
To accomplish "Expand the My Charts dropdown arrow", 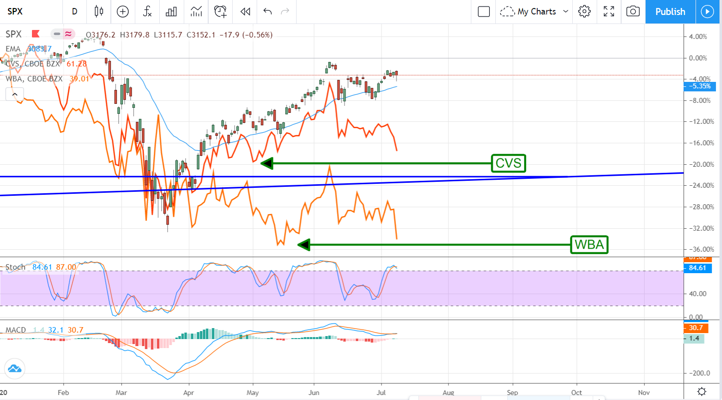I will (566, 11).
